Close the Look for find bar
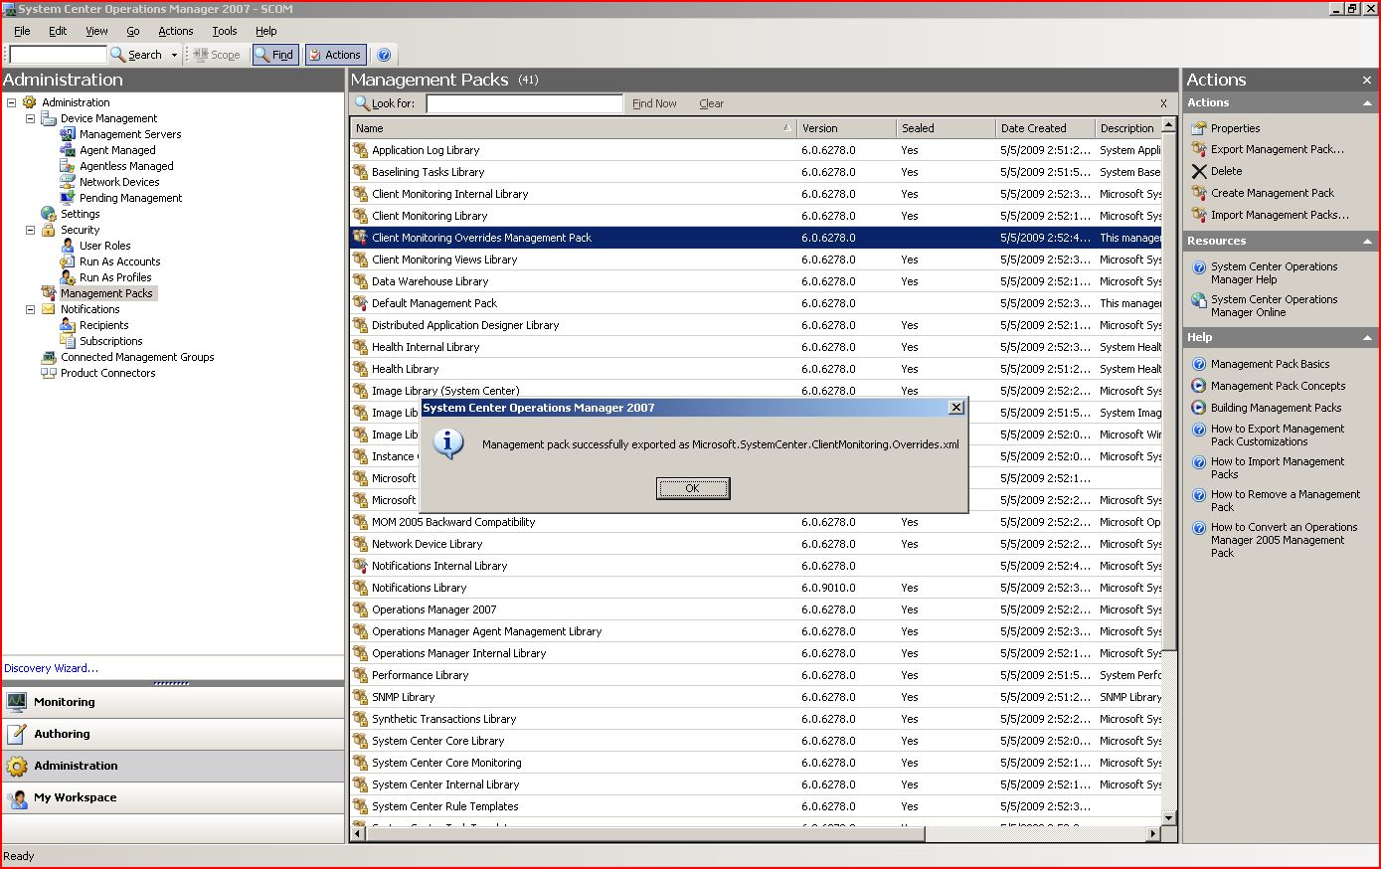This screenshot has width=1381, height=869. pyautogui.click(x=1163, y=103)
